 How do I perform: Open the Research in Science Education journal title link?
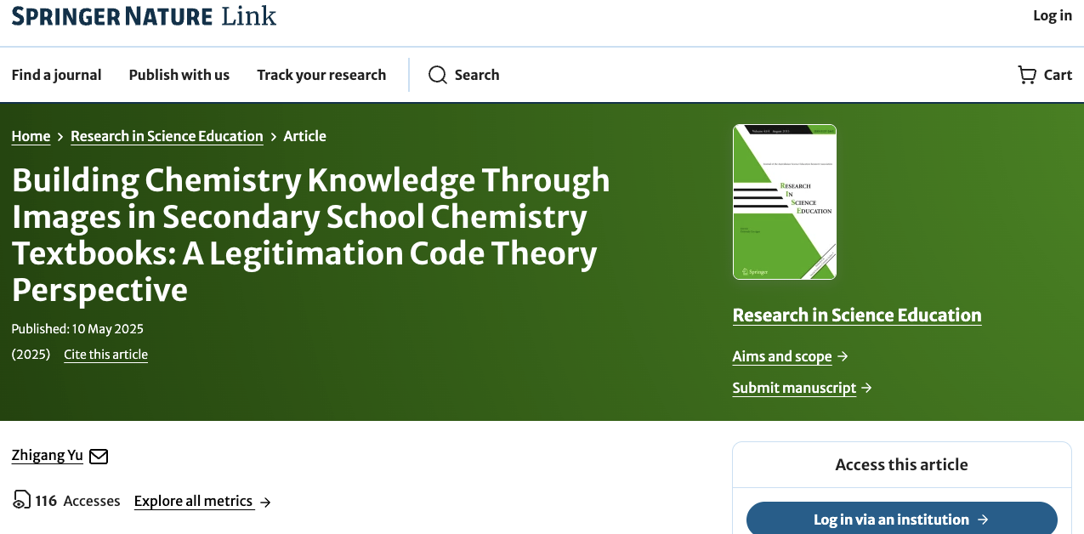[856, 315]
